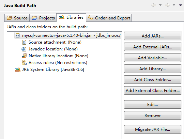The width and height of the screenshot is (184, 139).
Task: Select the Libraries tab
Action: coord(71,17)
